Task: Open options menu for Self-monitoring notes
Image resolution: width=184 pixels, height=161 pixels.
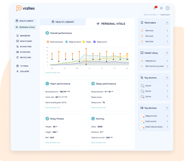Action: click(167, 66)
